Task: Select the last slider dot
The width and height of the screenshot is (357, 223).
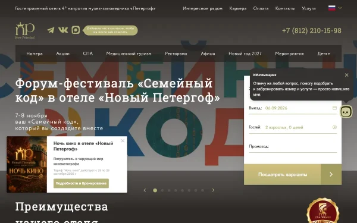Action: [x=202, y=190]
